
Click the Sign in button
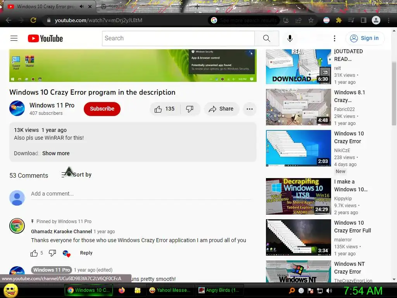click(x=365, y=38)
